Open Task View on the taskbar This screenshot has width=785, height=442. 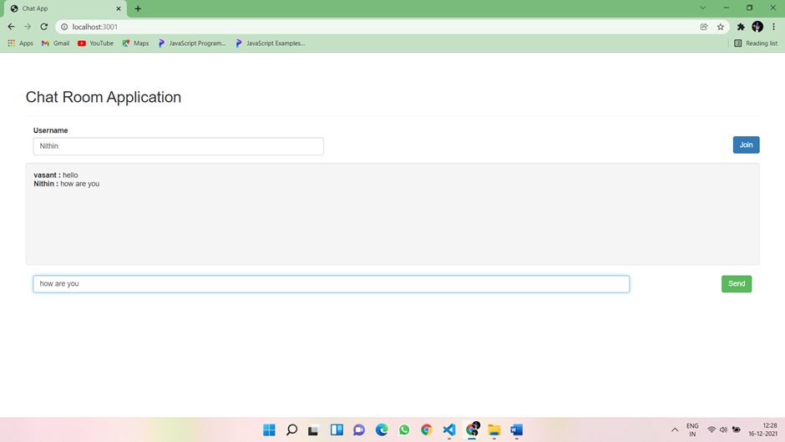(314, 430)
